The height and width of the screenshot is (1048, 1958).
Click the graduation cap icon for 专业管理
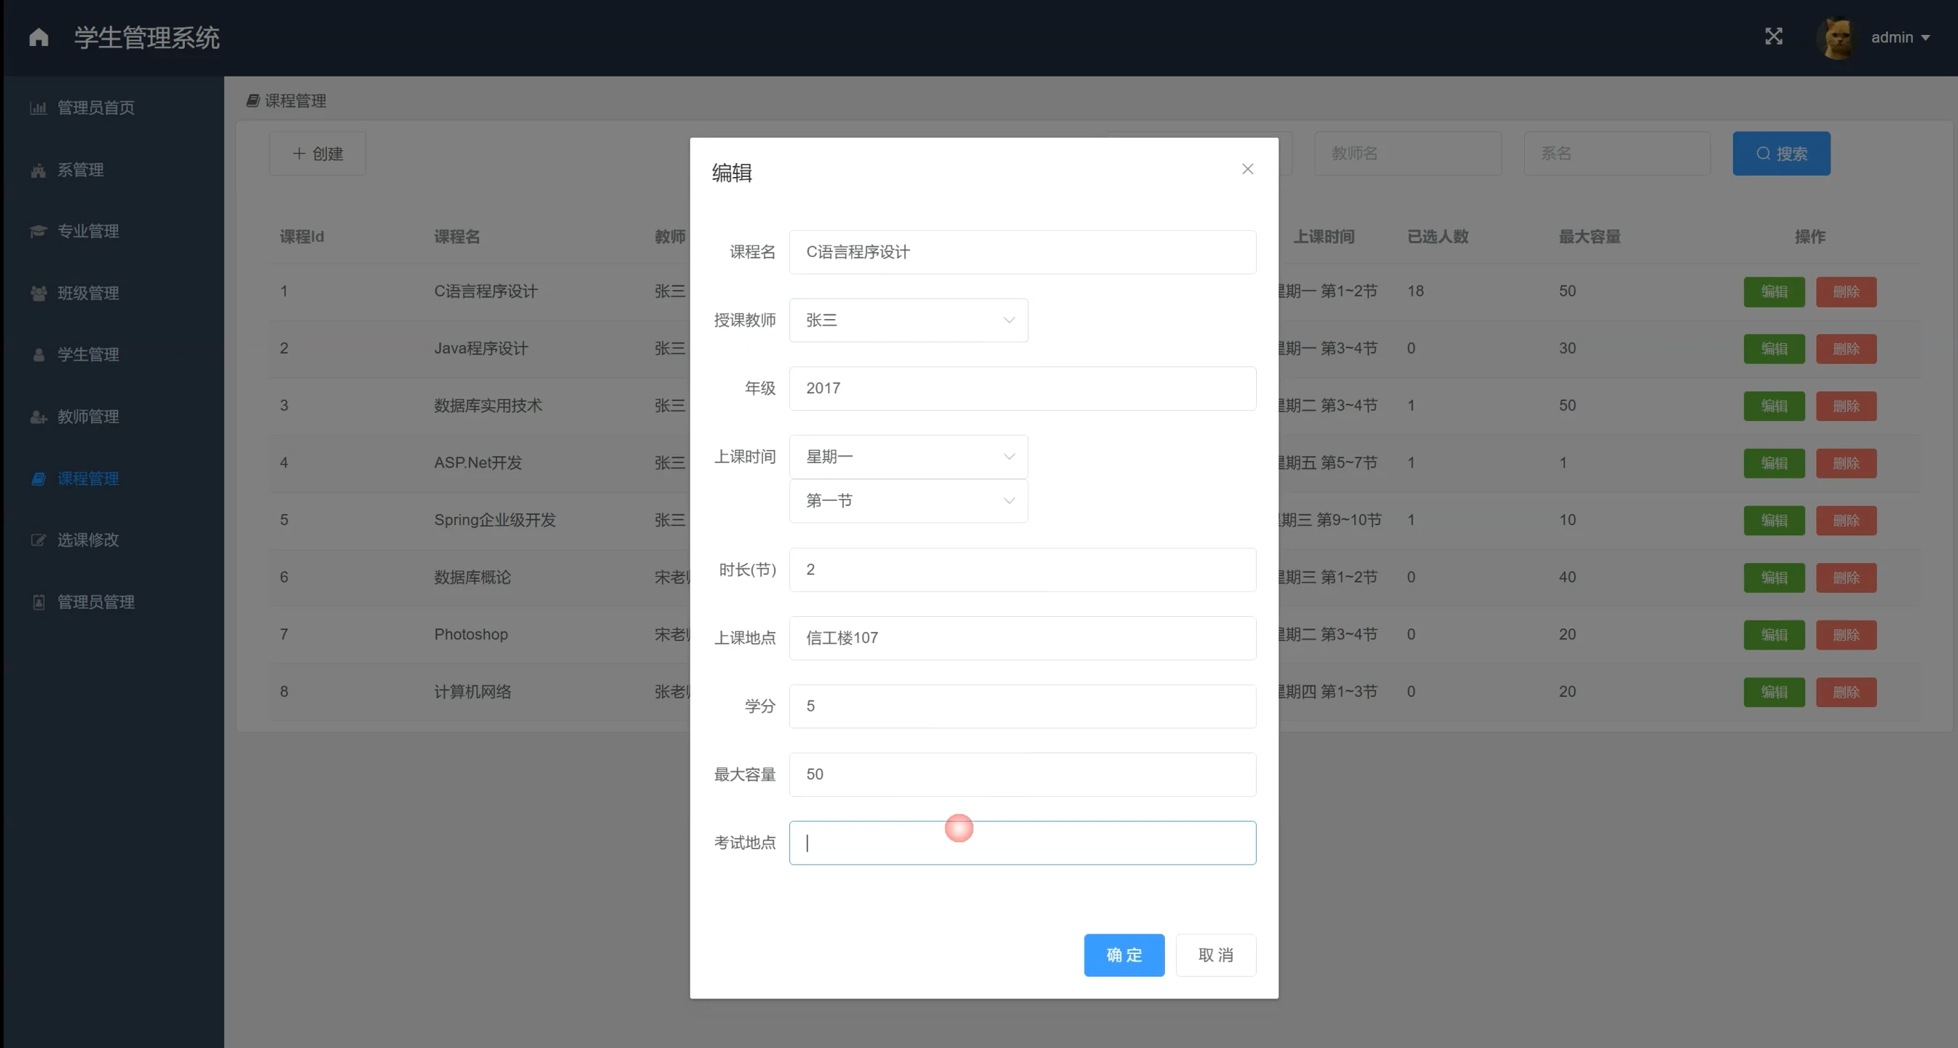tap(38, 231)
